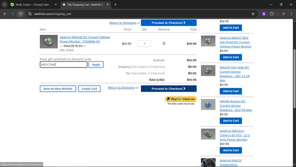Add INA237 85V monitor to cart
The height and width of the screenshot is (167, 296).
pos(231,57)
